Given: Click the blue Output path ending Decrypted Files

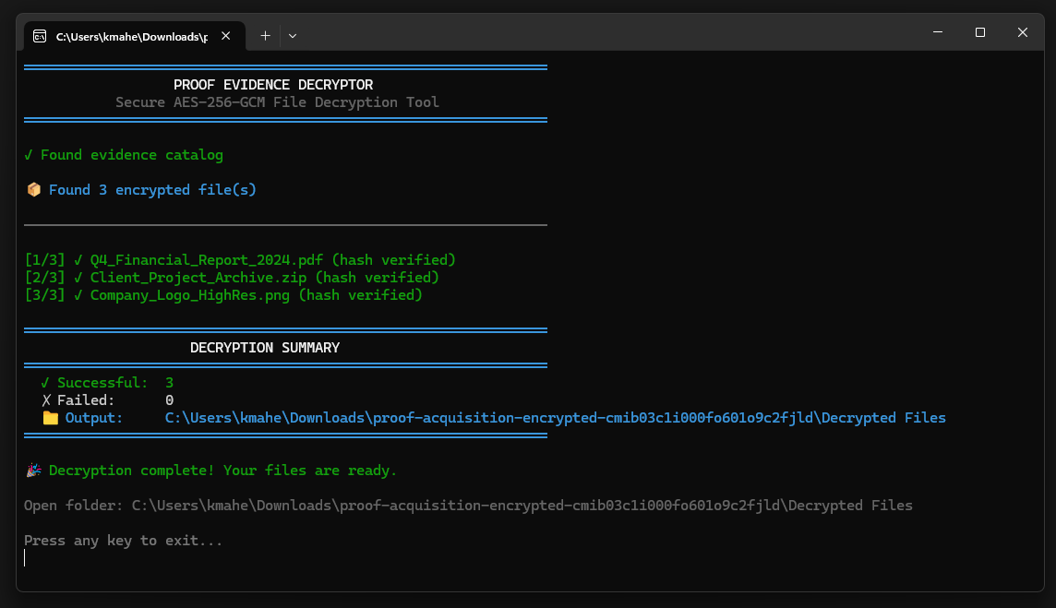Looking at the screenshot, I should [x=555, y=418].
